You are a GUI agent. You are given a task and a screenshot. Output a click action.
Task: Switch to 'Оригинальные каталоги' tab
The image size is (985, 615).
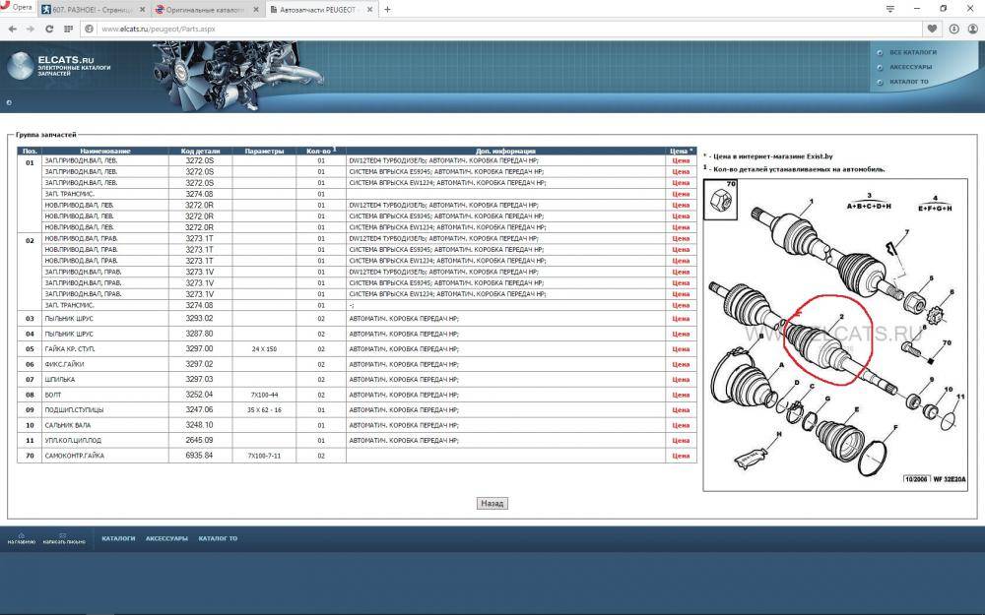(x=202, y=9)
